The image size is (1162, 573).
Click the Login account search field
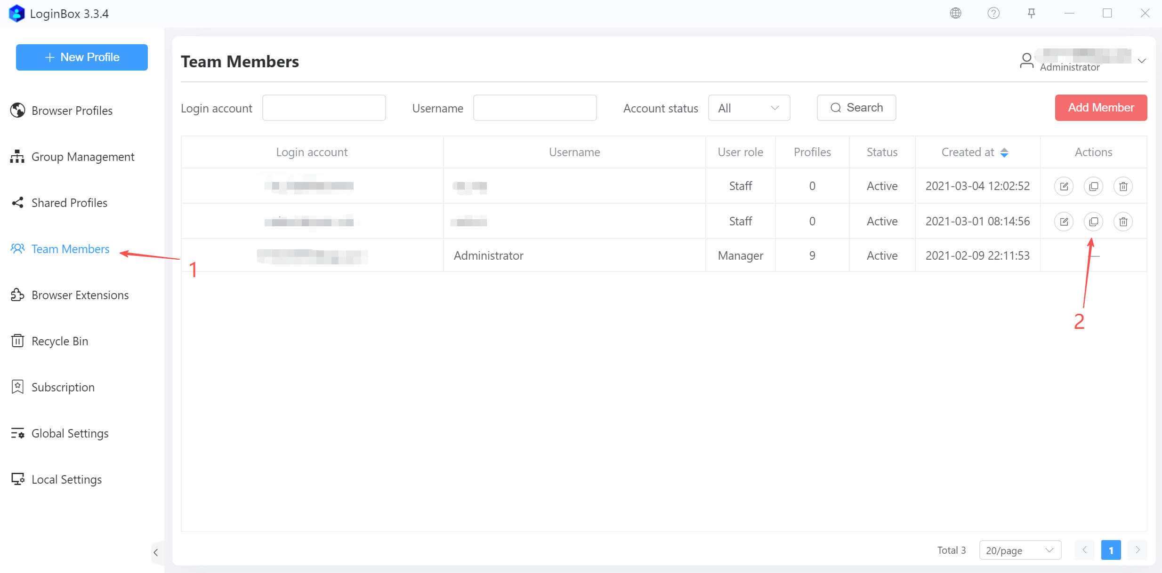pos(324,108)
